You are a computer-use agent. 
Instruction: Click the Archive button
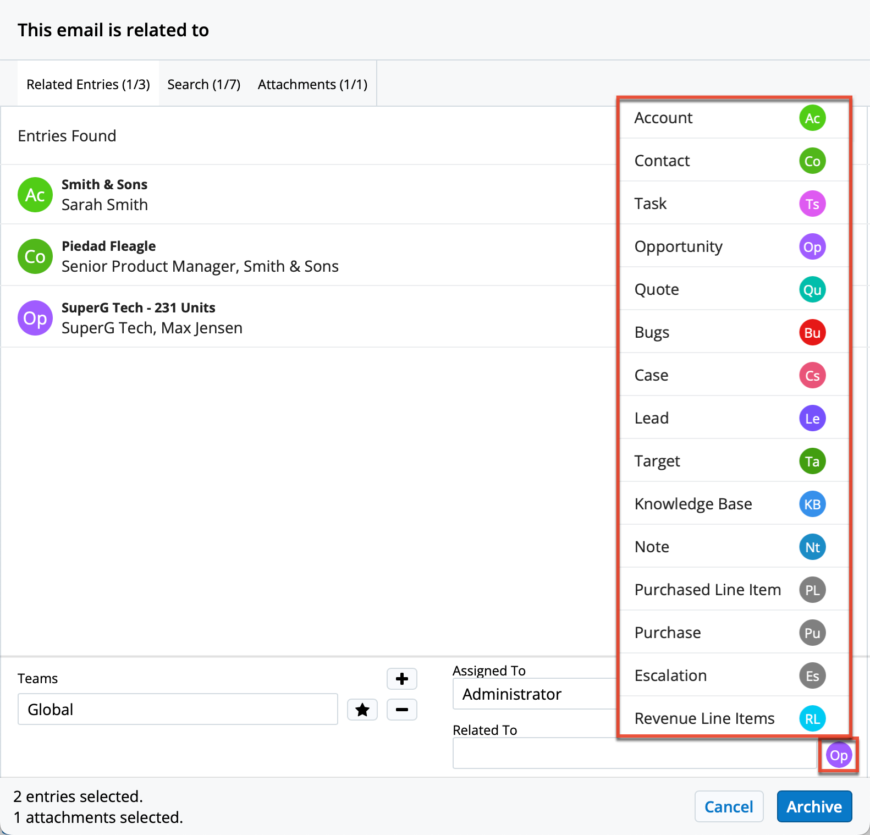click(814, 806)
